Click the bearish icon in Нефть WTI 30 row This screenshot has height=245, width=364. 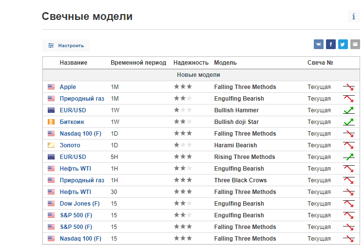349,192
